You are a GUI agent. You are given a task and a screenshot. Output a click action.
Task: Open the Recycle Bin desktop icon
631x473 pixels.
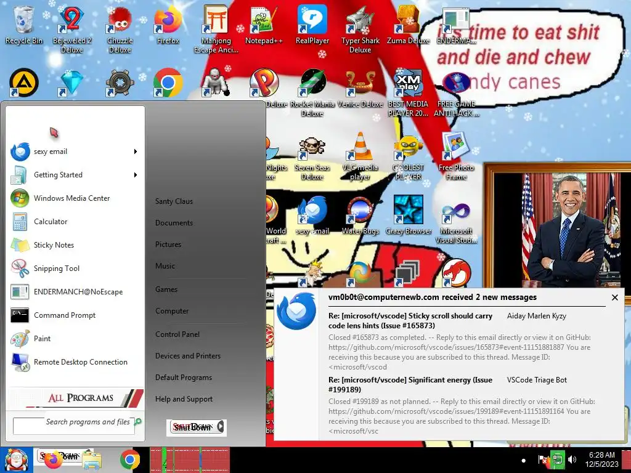coord(24,25)
